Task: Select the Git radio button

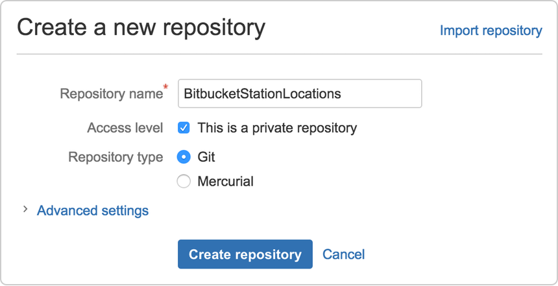Action: 184,157
